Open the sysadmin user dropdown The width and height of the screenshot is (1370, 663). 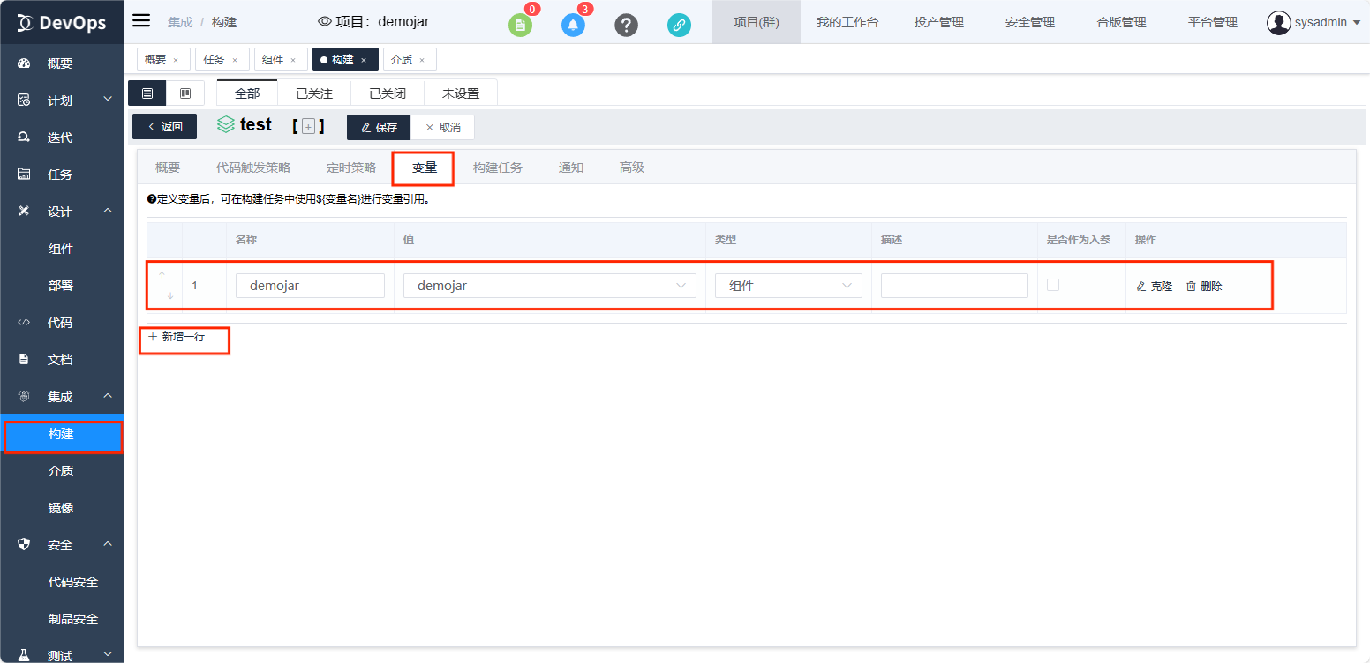[1314, 22]
